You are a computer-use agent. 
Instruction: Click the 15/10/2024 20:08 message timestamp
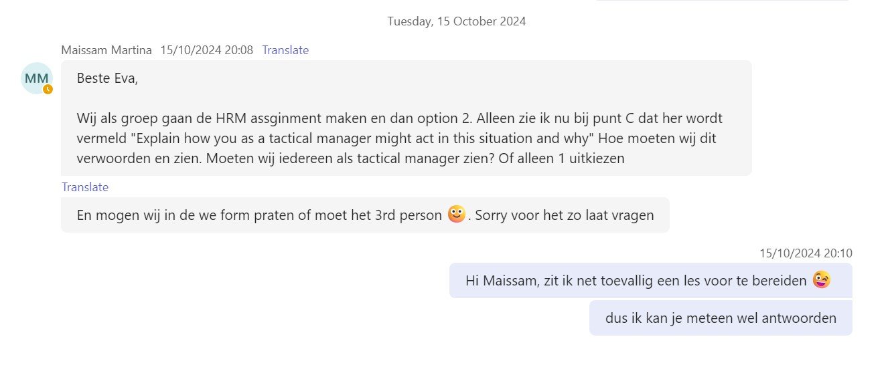[x=206, y=50]
